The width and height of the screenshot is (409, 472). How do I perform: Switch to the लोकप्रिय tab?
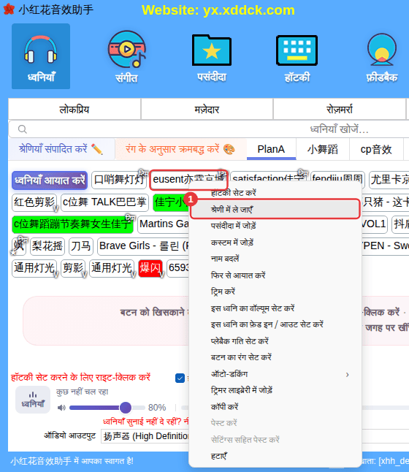74,110
